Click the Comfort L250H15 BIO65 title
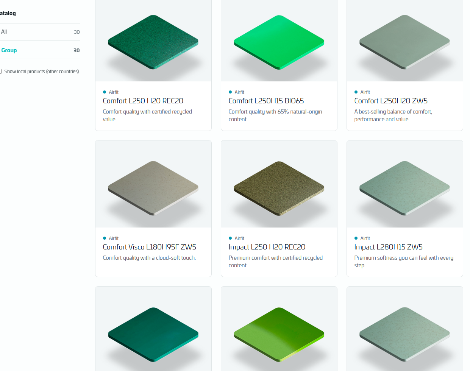 pyautogui.click(x=266, y=101)
